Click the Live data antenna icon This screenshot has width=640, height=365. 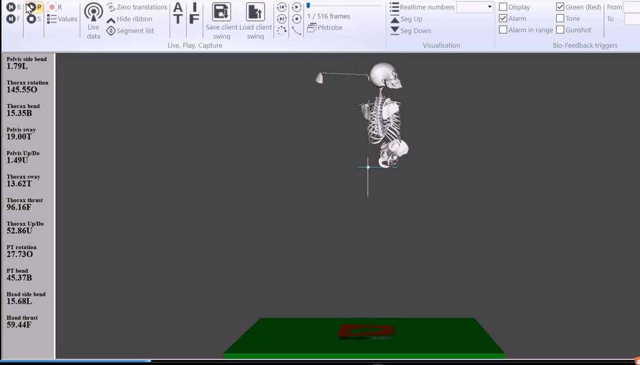(x=94, y=14)
